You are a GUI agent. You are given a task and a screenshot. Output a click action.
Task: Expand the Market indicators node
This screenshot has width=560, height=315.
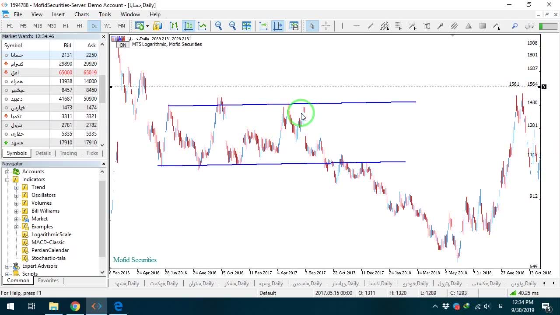pos(17,219)
